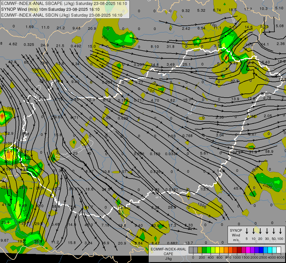This screenshot has width=286, height=263.
Task: Pick the pure blue legend swatch
Action: pos(261,250)
